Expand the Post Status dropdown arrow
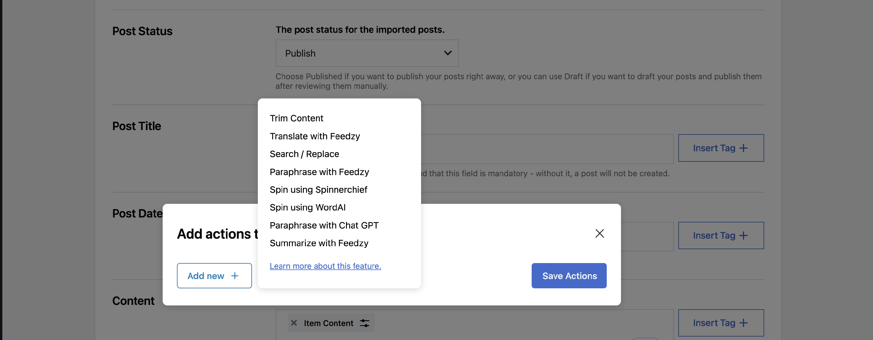Image resolution: width=873 pixels, height=340 pixels. [x=447, y=53]
